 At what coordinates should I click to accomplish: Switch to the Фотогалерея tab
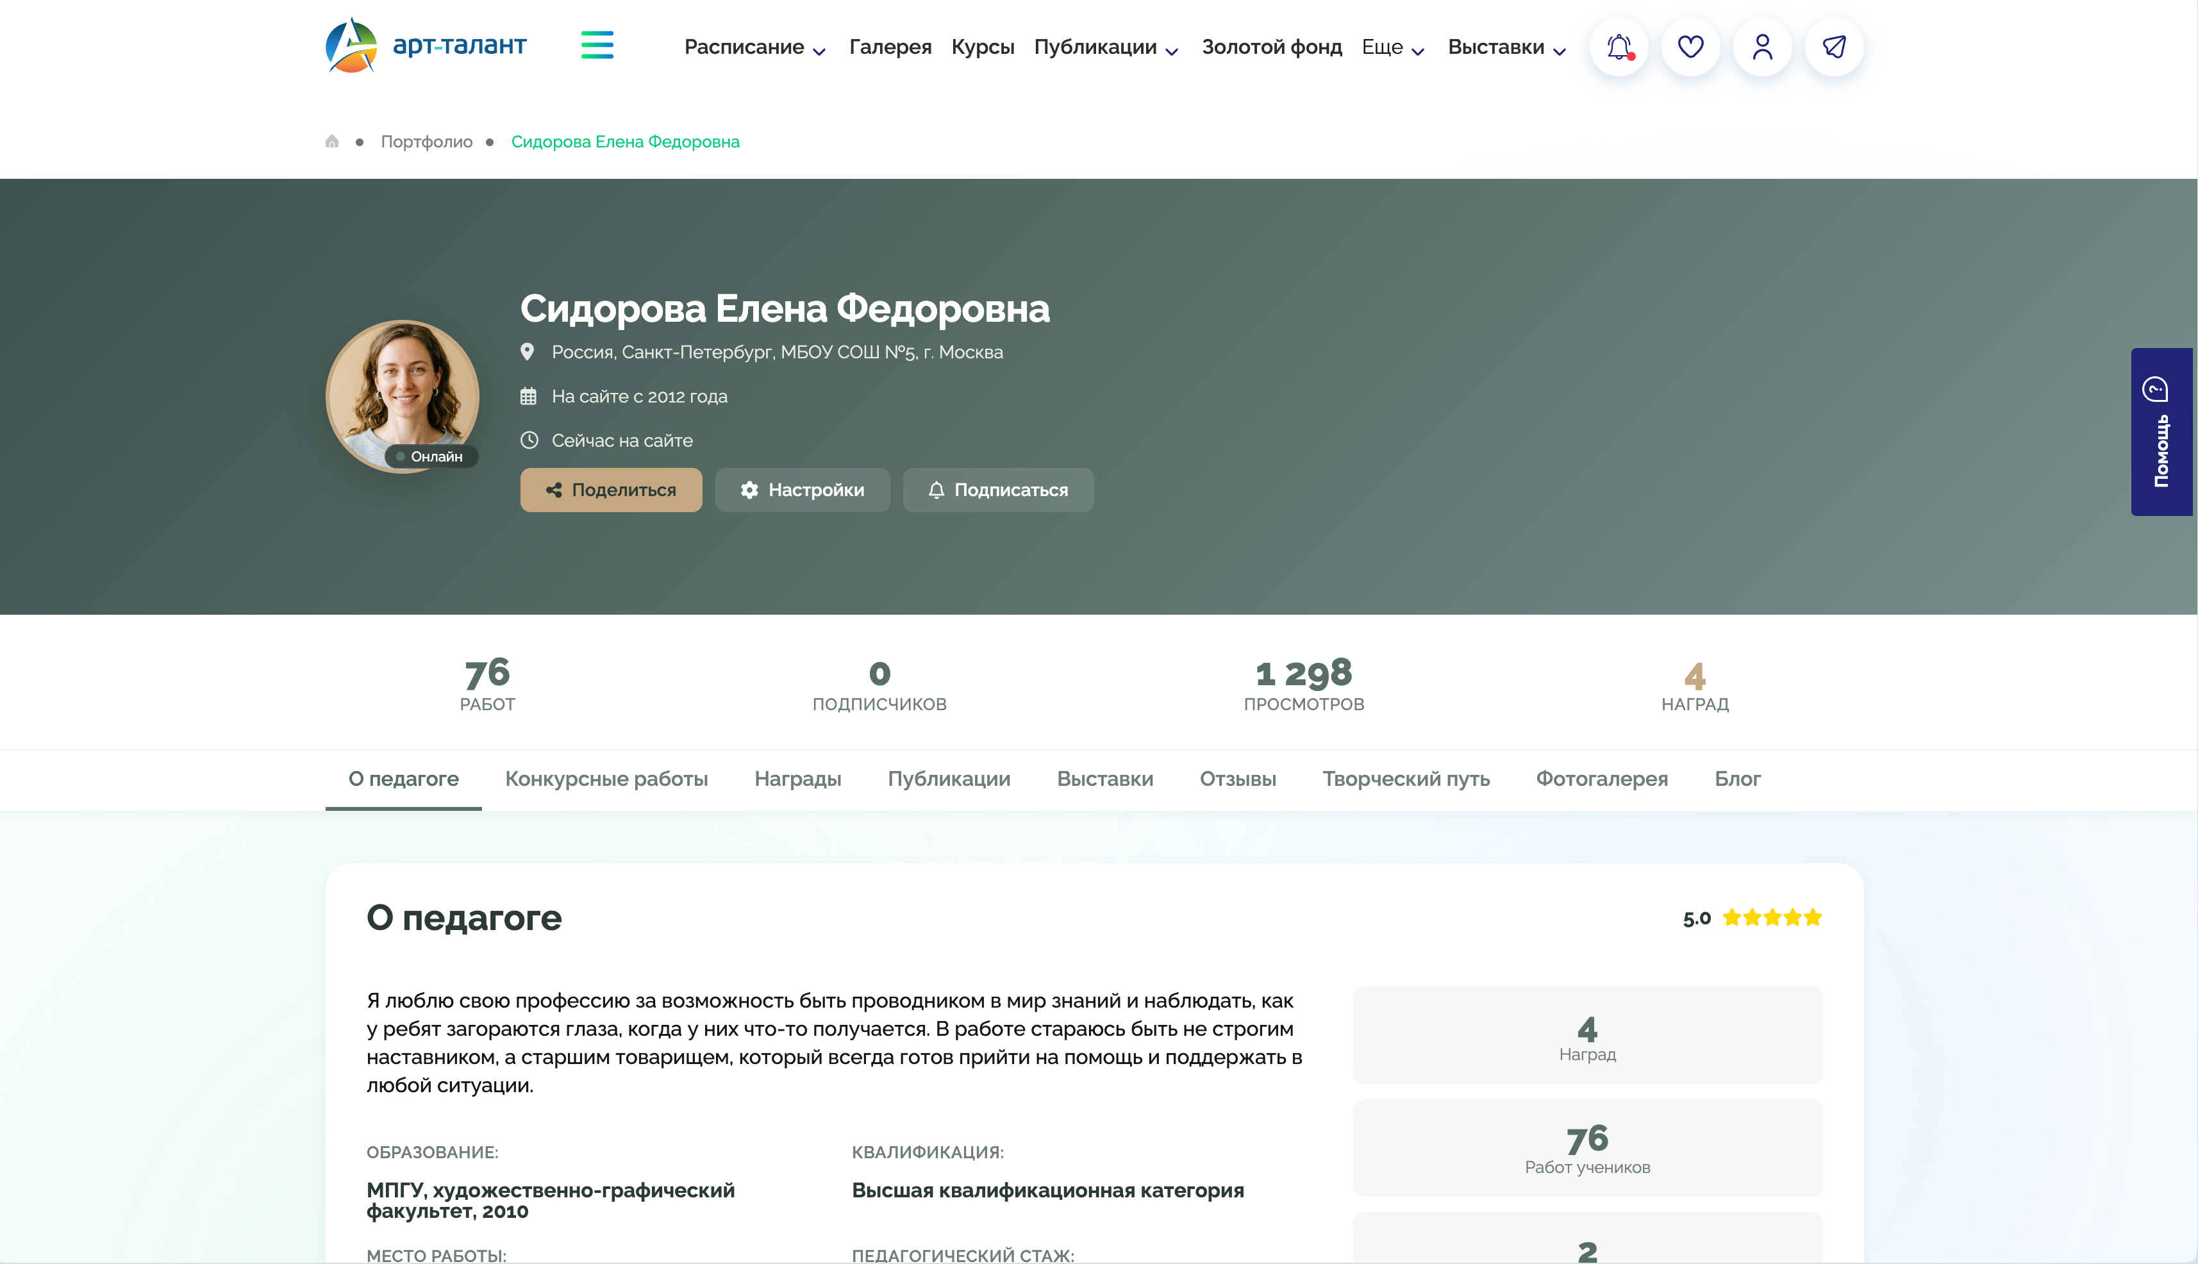1602,779
